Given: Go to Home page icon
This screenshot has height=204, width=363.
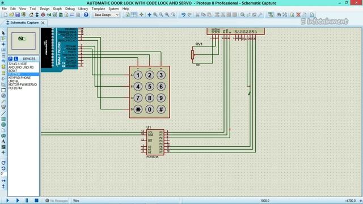Looking at the screenshot, I should [31, 15].
